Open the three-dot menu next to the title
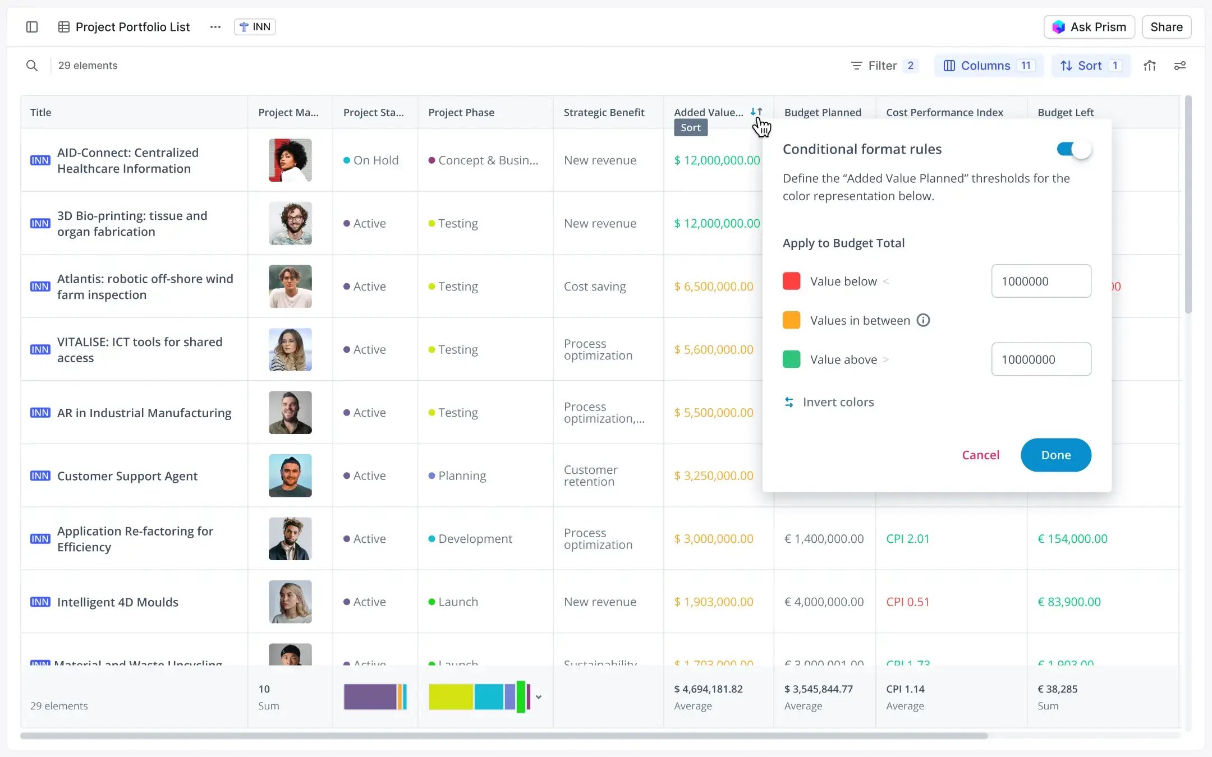1212x757 pixels. click(215, 26)
